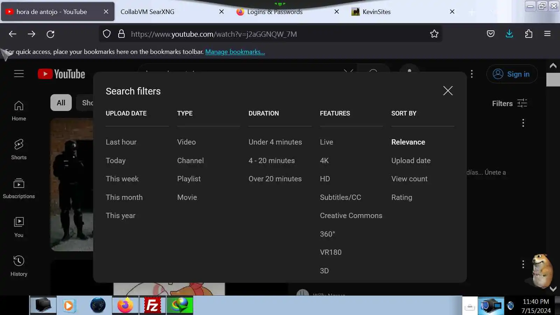The image size is (560, 315).
Task: Choose the 360° feature filter
Action: 327,234
